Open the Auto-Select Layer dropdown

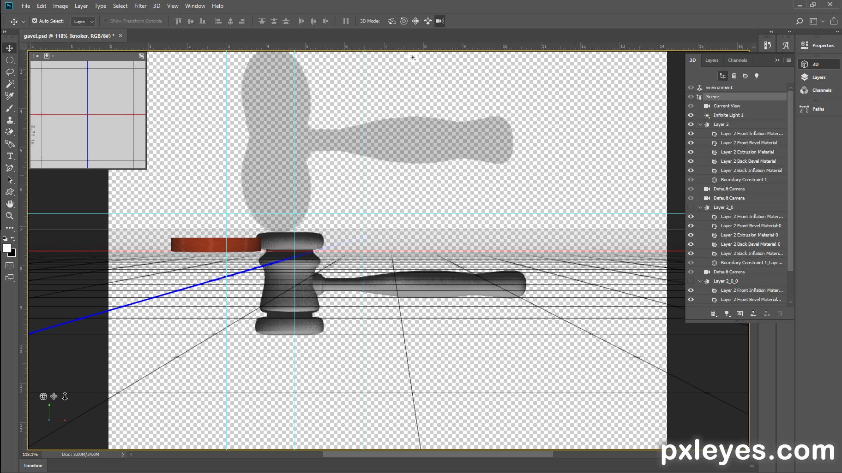point(83,21)
